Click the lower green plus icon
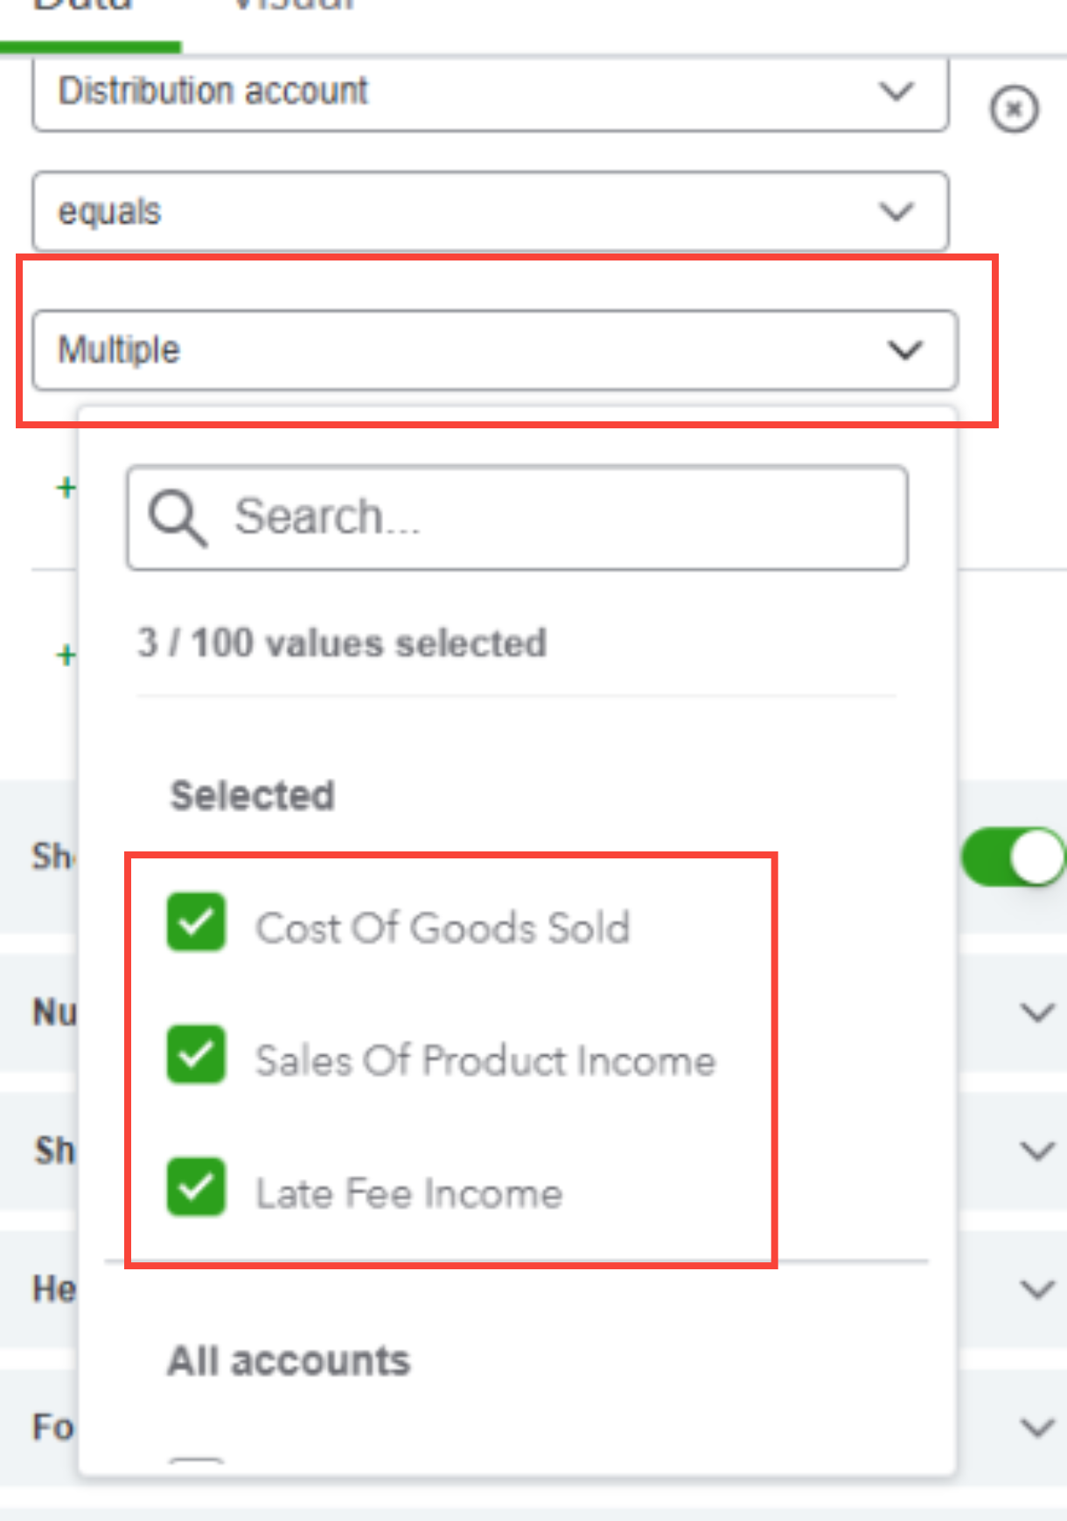 click(66, 654)
